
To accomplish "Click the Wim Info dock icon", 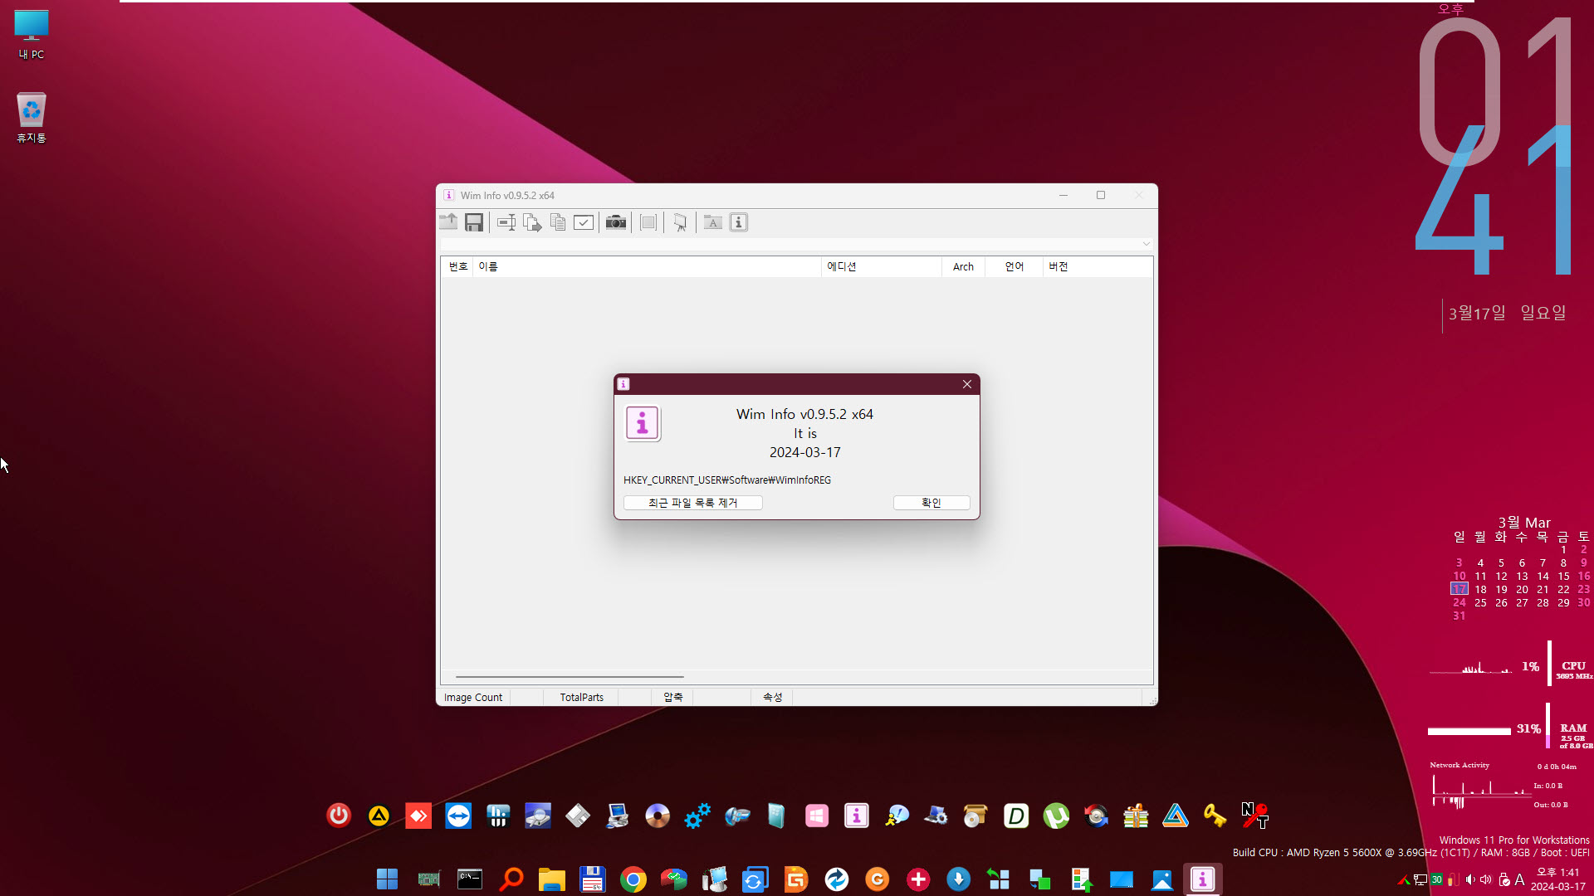I will [857, 816].
